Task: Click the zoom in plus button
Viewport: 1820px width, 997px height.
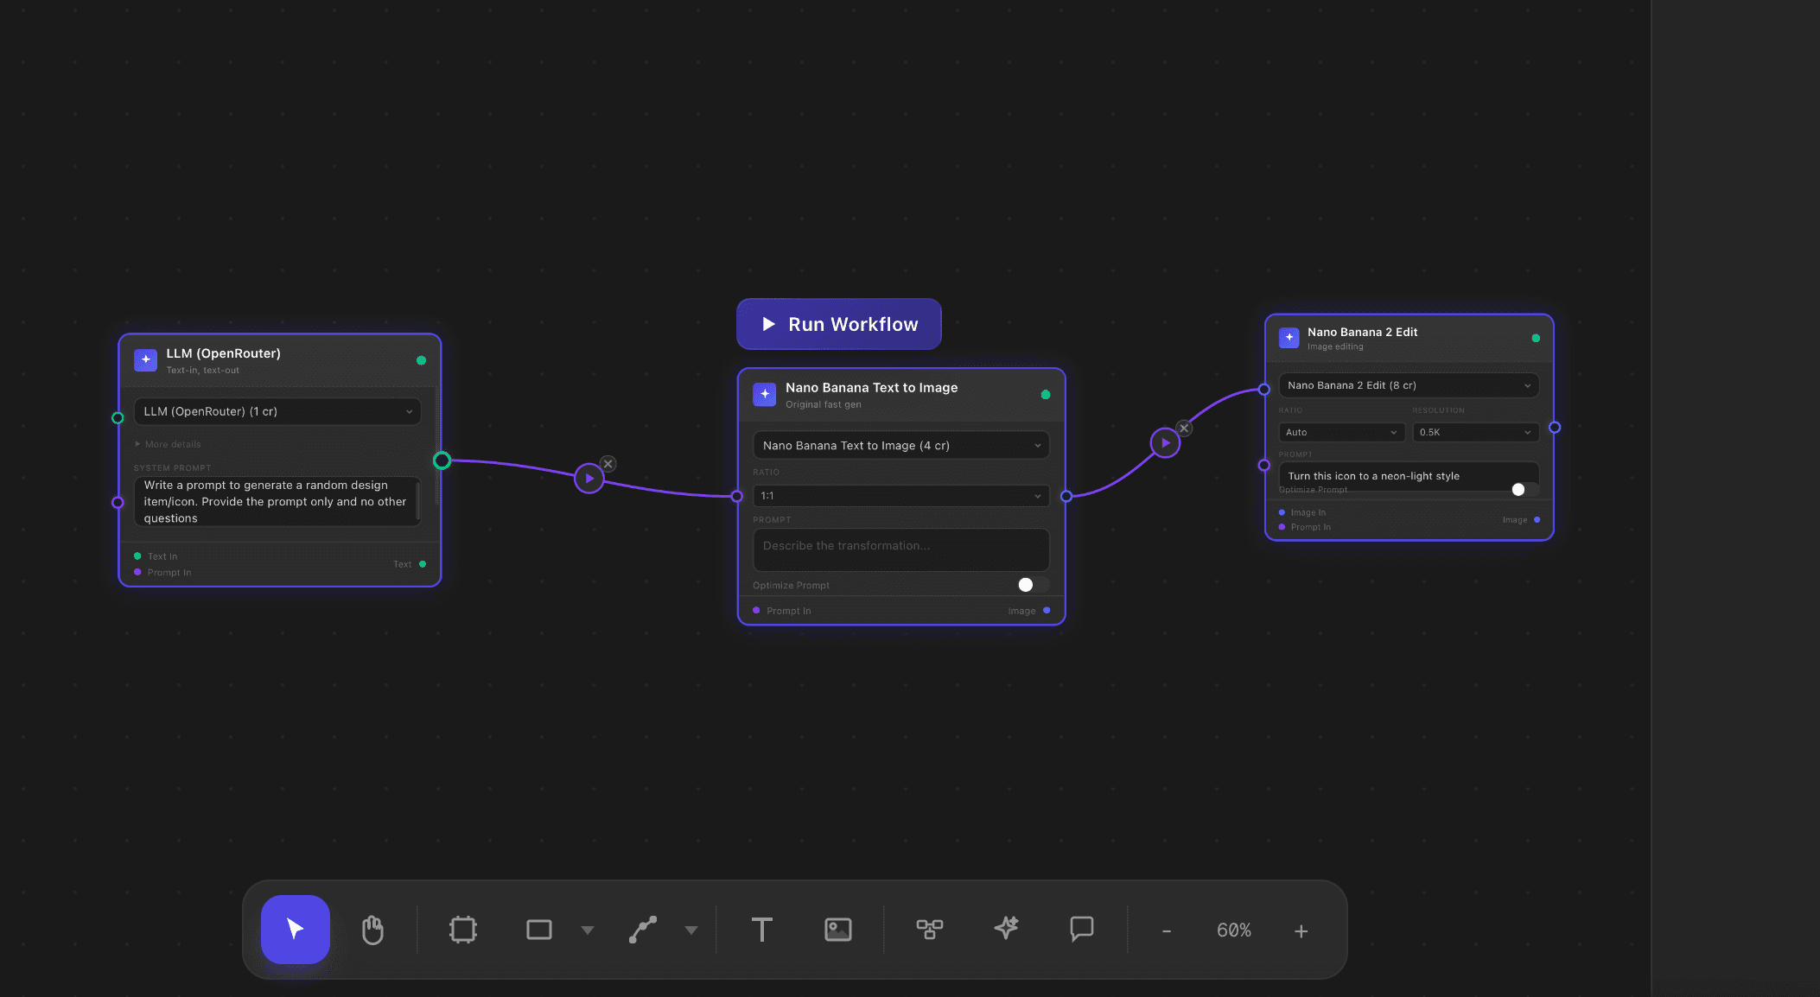Action: click(x=1301, y=930)
